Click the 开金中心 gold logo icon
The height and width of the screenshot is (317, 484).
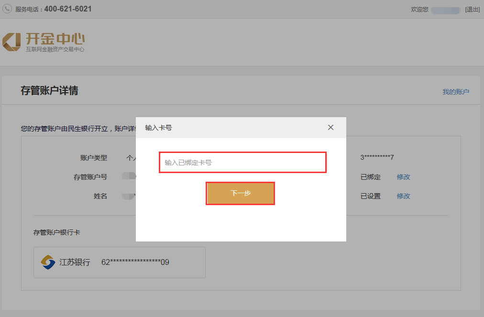(x=11, y=42)
